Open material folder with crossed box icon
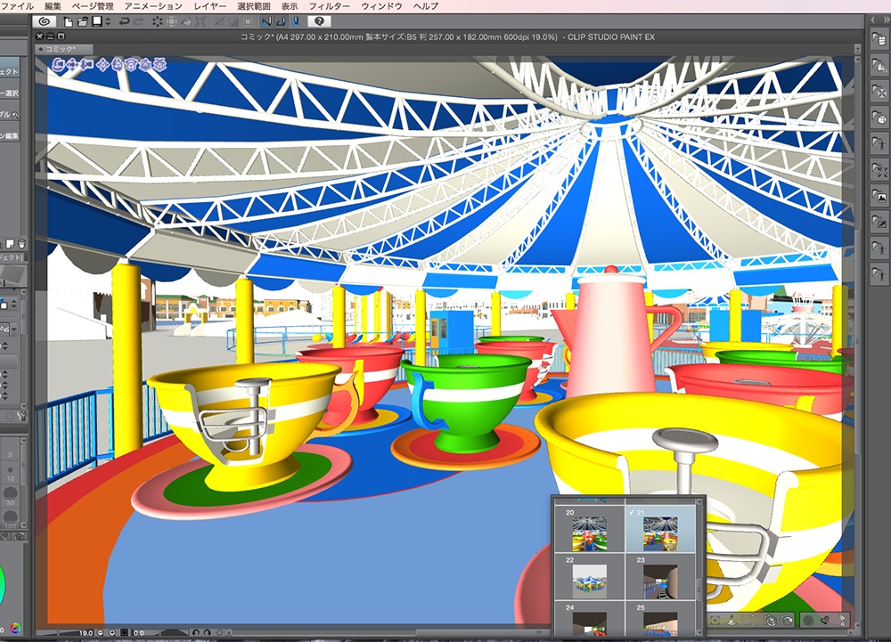This screenshot has width=891, height=642. pyautogui.click(x=879, y=92)
